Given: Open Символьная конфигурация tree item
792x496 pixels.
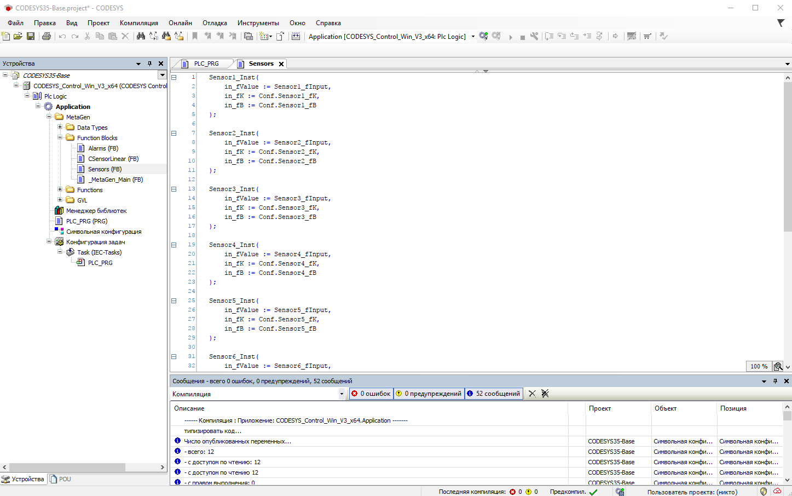Looking at the screenshot, I should point(103,232).
